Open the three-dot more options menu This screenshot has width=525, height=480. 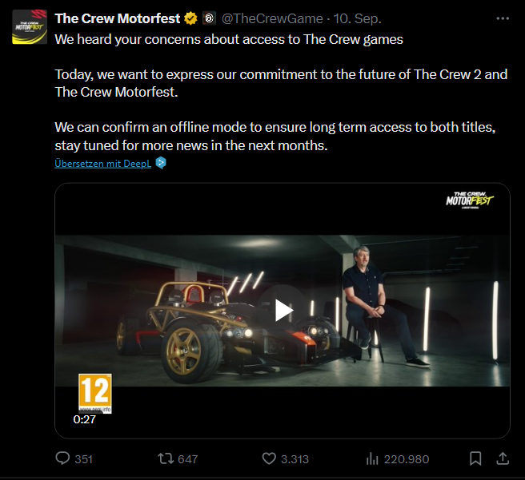pyautogui.click(x=502, y=18)
